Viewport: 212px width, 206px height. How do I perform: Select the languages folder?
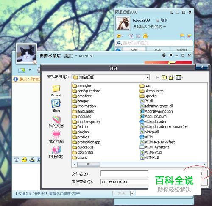[x=83, y=111]
